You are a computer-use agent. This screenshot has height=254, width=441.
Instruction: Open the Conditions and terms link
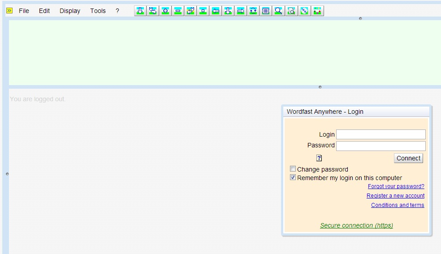coord(398,205)
